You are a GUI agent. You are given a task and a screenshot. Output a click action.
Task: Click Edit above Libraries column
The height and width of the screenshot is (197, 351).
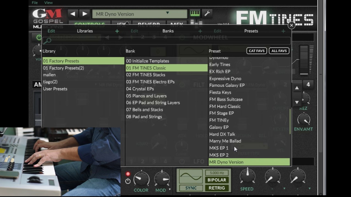[51, 31]
